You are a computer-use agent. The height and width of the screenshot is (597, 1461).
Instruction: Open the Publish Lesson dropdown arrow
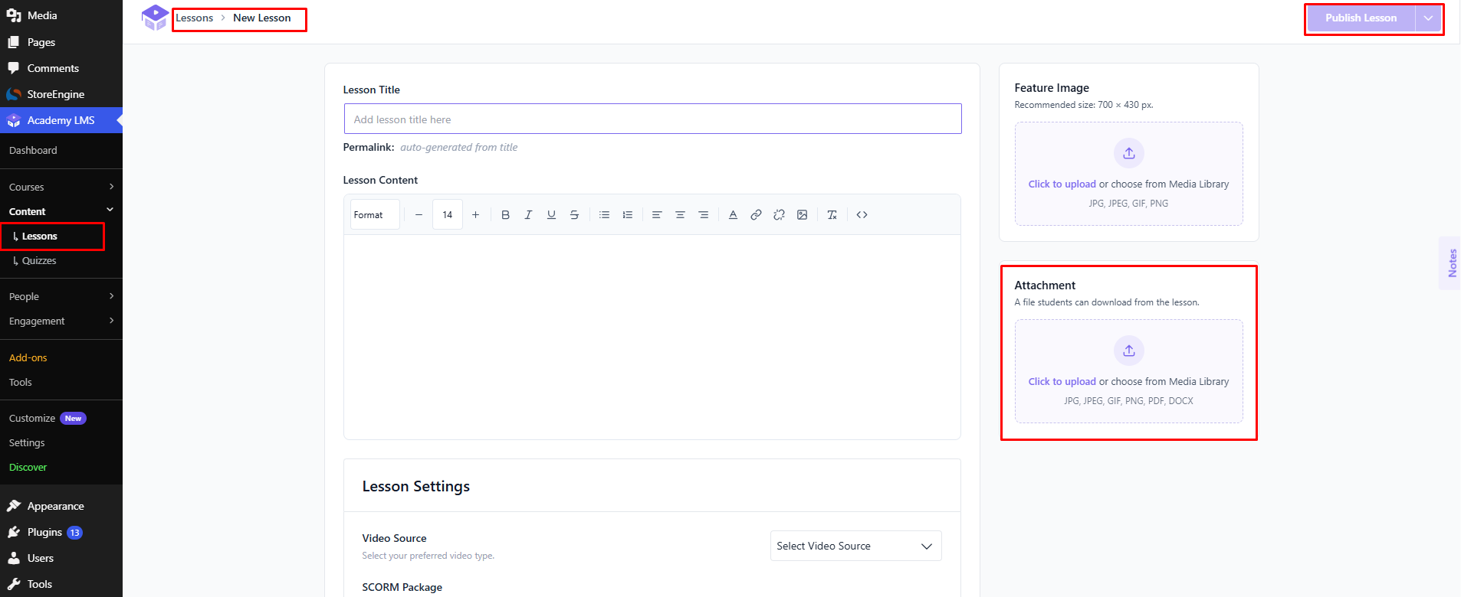tap(1428, 18)
